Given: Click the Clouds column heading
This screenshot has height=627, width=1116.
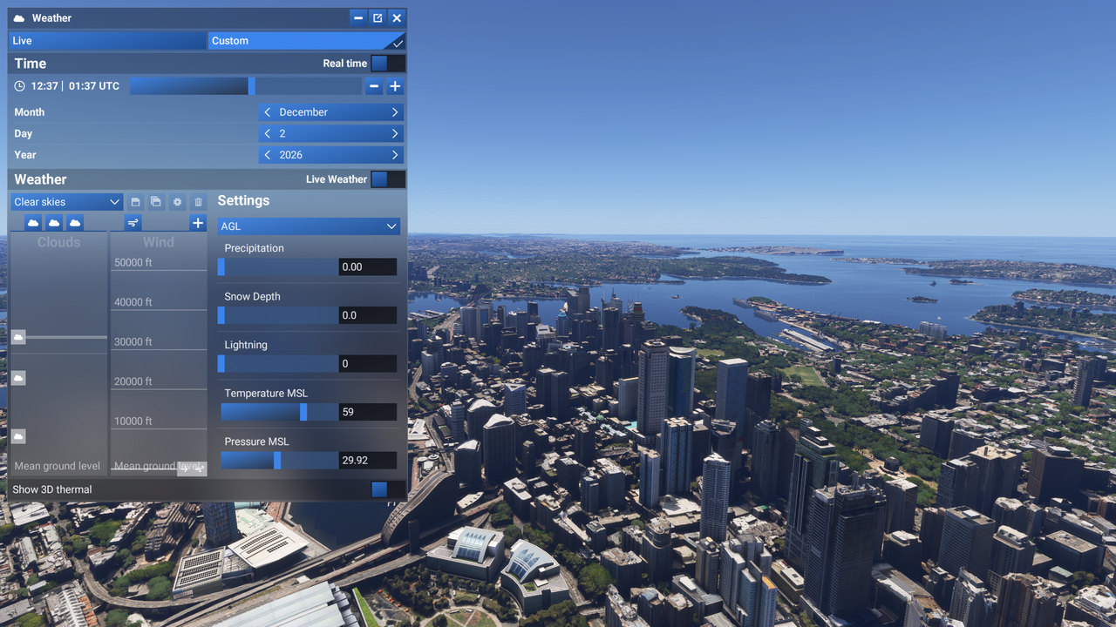Looking at the screenshot, I should click(x=58, y=242).
